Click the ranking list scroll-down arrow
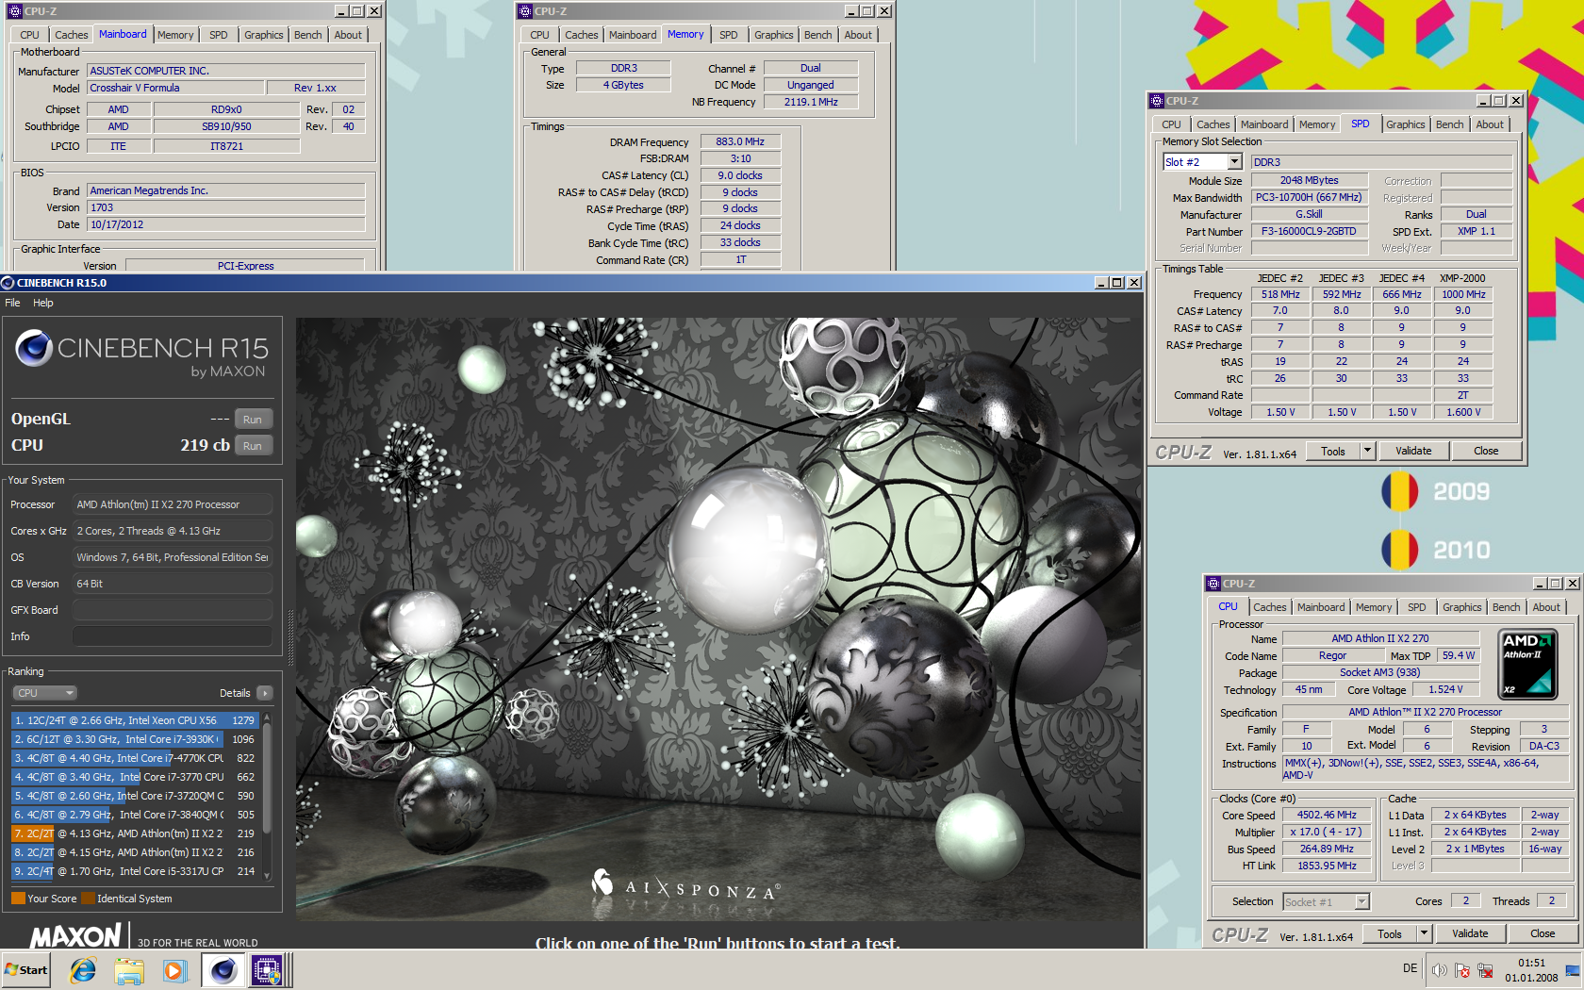Screen dimensions: 1584x990 (x=268, y=876)
